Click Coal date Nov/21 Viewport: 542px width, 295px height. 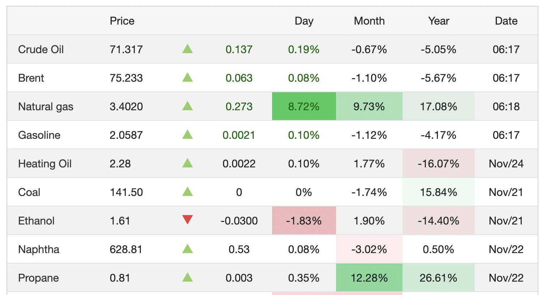506,192
